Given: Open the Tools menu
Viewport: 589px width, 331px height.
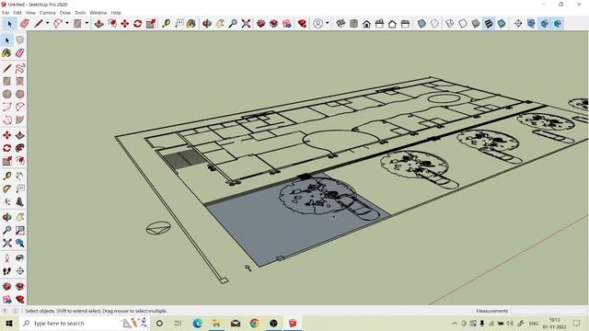Looking at the screenshot, I should (80, 13).
